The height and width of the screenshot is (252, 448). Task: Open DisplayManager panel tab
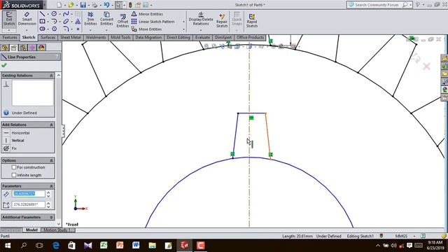point(41,48)
